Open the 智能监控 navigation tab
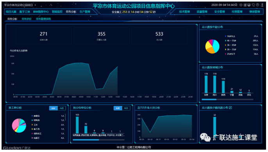The image size is (268, 152). tap(57, 12)
